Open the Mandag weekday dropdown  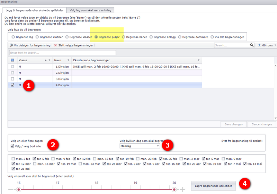pos(140,146)
